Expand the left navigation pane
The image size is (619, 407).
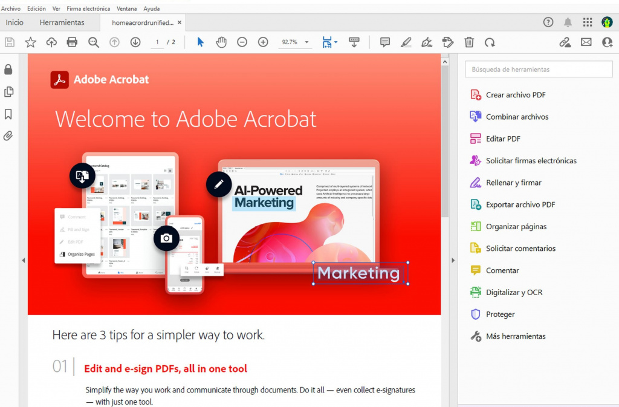click(24, 261)
